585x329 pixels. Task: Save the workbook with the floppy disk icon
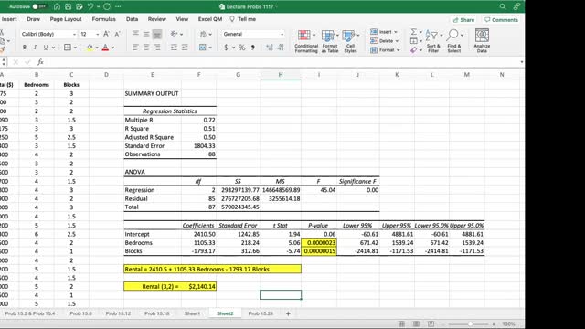click(69, 6)
